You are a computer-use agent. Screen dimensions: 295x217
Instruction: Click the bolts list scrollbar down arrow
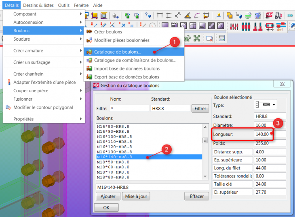[x=205, y=176]
